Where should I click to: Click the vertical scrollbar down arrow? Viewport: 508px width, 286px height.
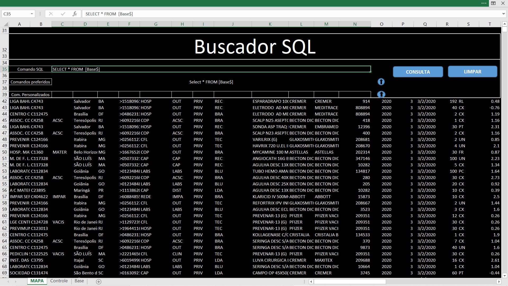(x=505, y=276)
